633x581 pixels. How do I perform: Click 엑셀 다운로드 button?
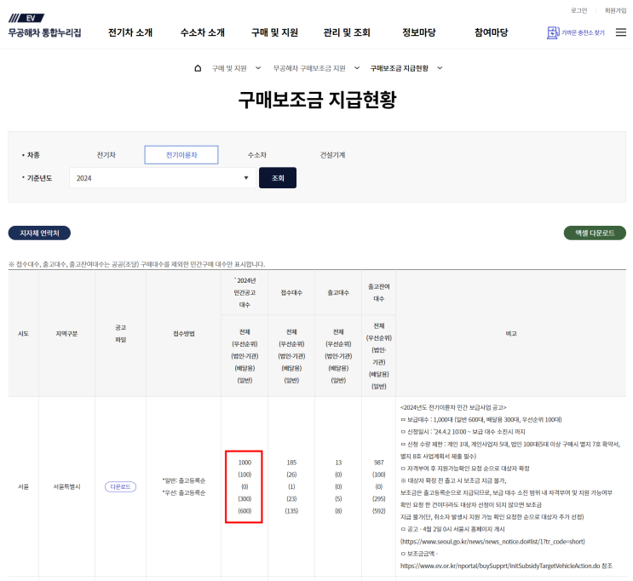click(595, 233)
